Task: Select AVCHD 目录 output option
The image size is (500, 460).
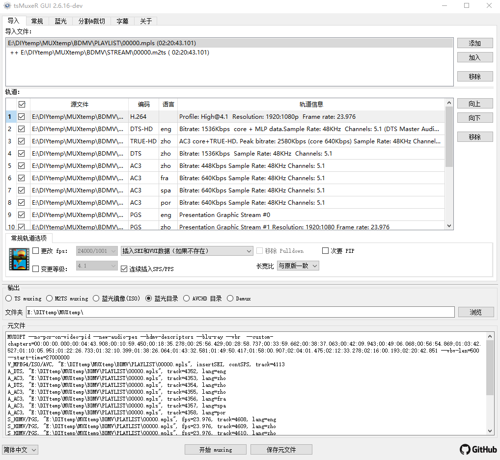Action: pyautogui.click(x=187, y=298)
